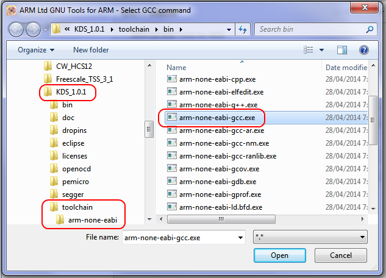Expand the arrow after KDS_1.0.1 breadcrumb
The image size is (386, 278).
[112, 29]
